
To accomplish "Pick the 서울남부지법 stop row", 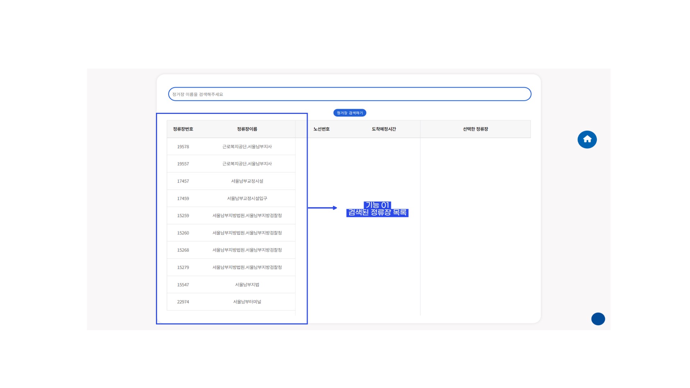I will [247, 285].
